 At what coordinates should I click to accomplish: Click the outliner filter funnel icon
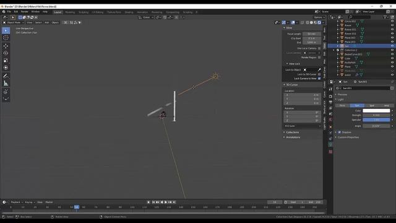point(385,17)
